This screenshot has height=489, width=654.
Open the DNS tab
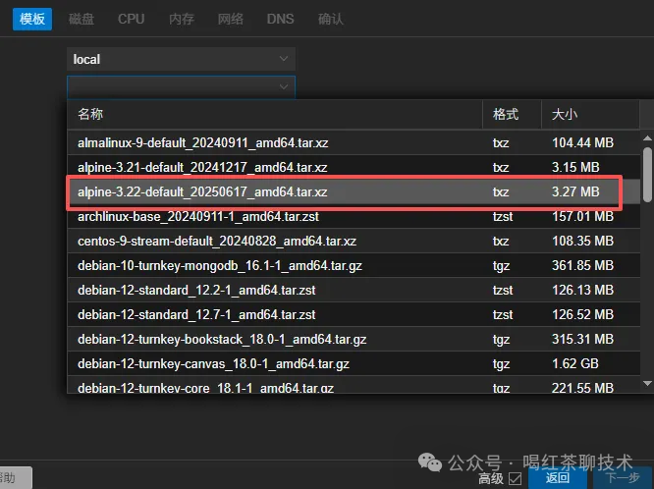coord(280,19)
